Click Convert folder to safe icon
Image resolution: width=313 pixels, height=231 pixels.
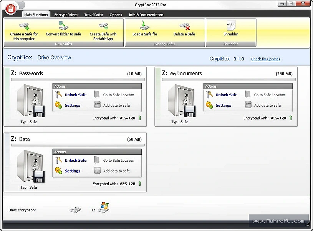(63, 26)
